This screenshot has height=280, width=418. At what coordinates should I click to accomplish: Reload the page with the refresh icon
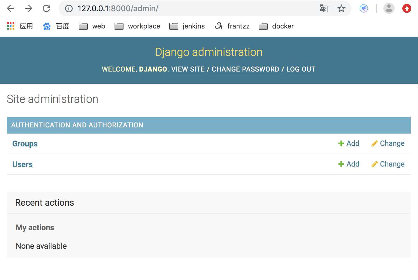[x=46, y=8]
